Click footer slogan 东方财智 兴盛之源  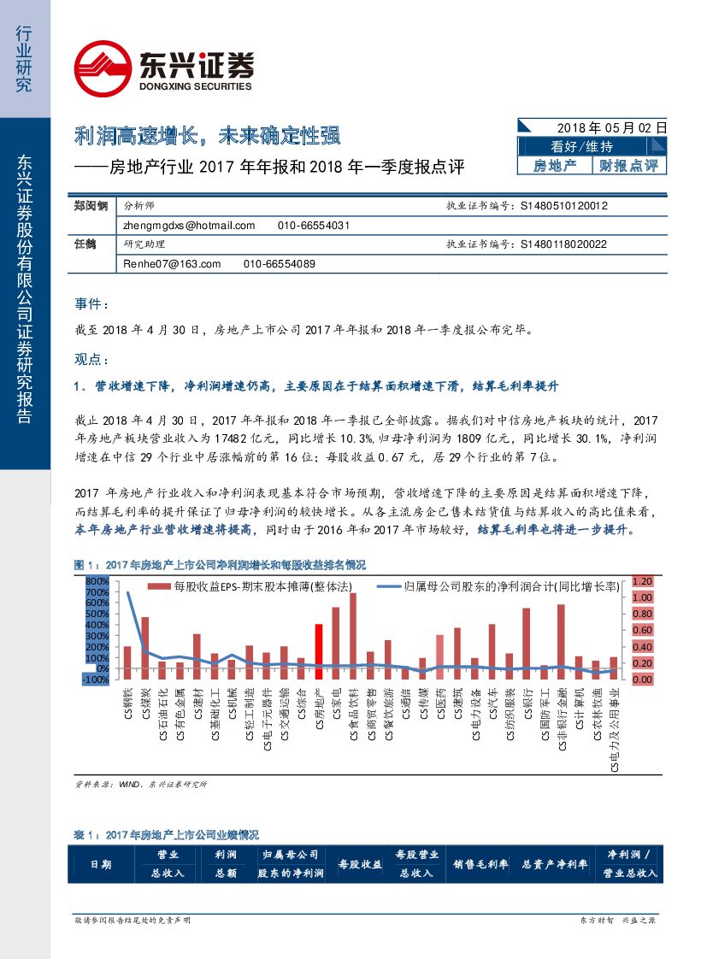[x=618, y=920]
